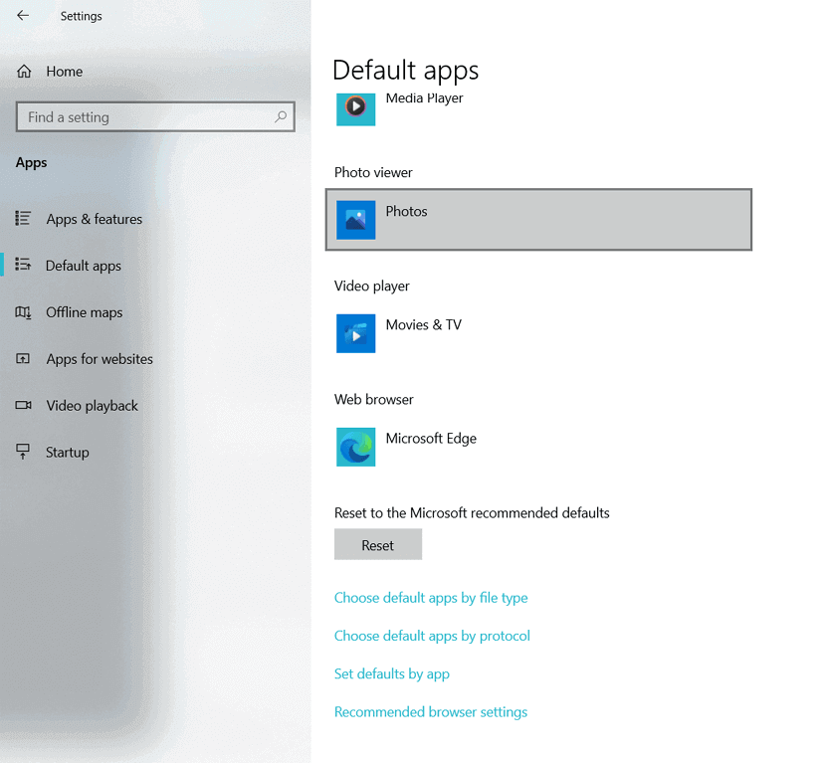The image size is (826, 763).
Task: Click the Media Player app icon
Action: pyautogui.click(x=355, y=109)
